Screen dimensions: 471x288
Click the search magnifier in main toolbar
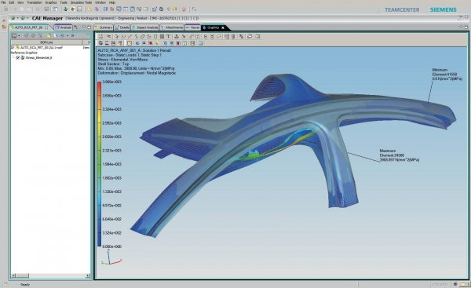[194, 9]
